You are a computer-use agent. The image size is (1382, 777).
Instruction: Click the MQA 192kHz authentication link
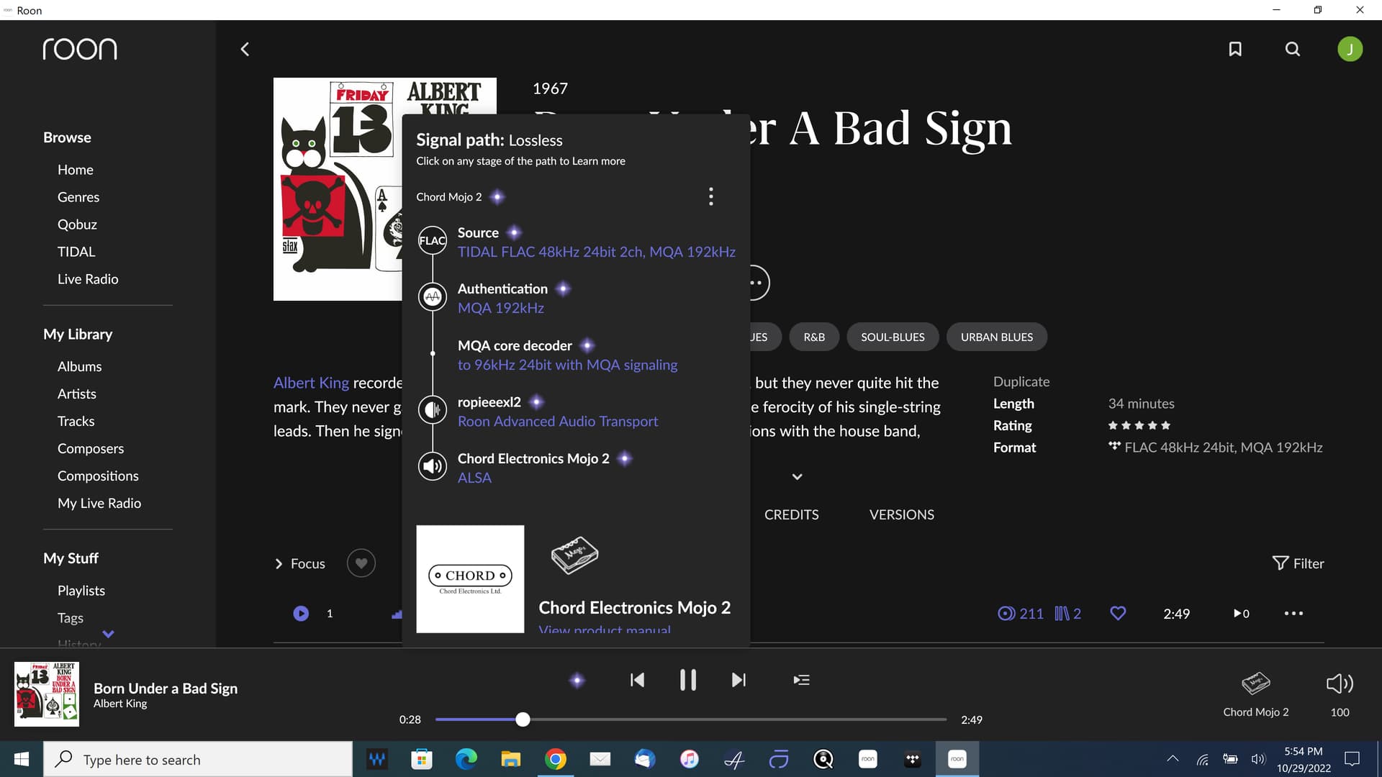(x=500, y=308)
